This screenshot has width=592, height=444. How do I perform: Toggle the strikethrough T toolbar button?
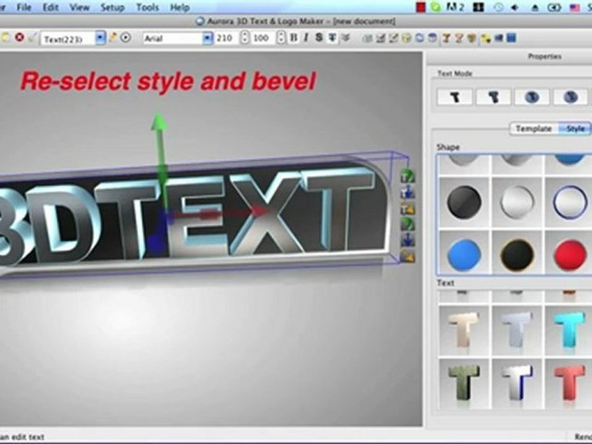point(332,38)
